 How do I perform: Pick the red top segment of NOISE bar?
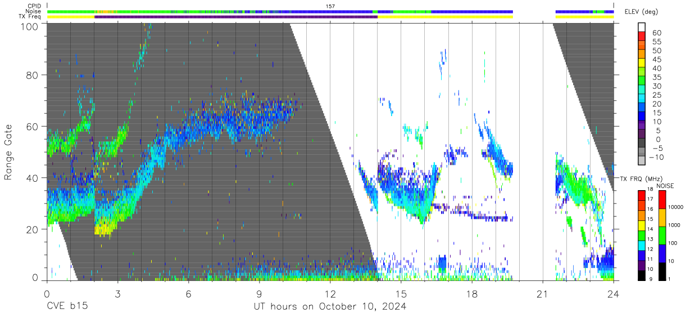661,199
